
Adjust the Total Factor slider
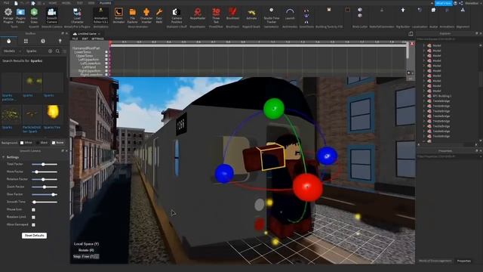click(45, 165)
